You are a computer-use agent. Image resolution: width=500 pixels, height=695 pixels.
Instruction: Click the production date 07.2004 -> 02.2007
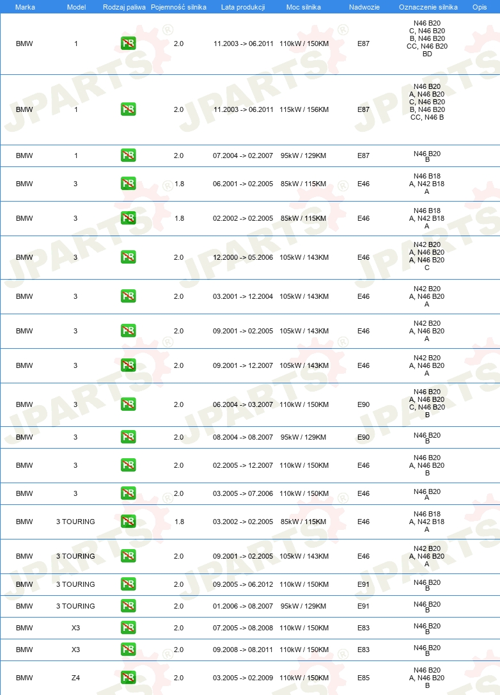click(x=243, y=156)
